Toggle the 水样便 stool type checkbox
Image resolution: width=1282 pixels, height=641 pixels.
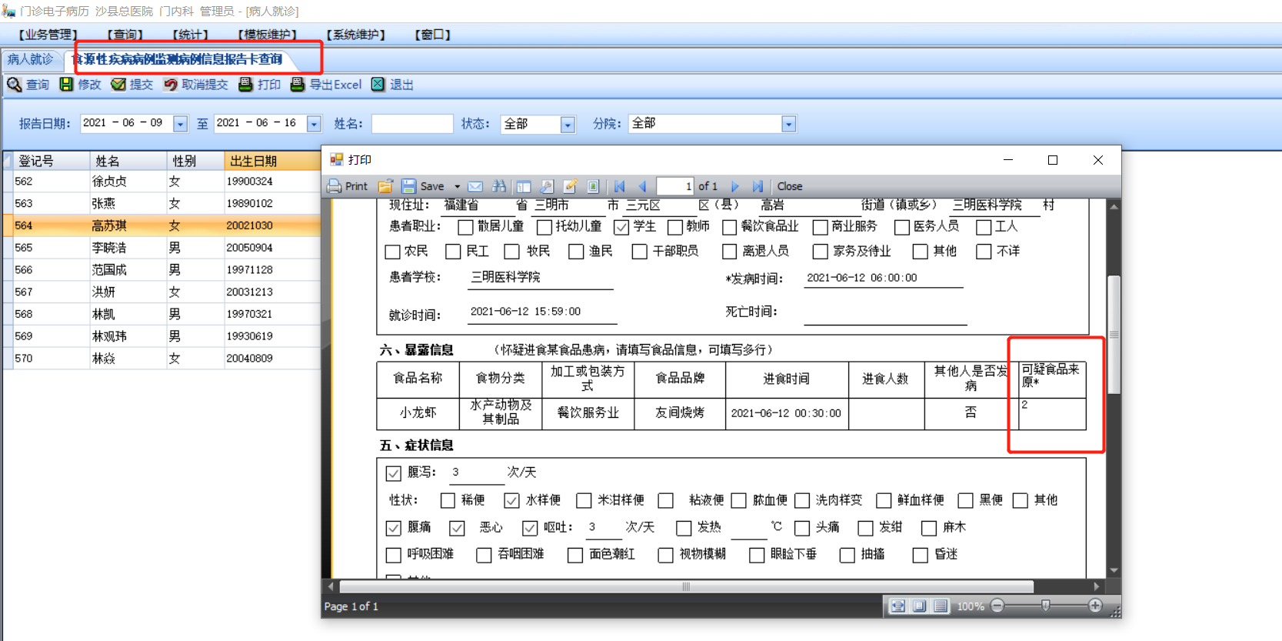511,501
